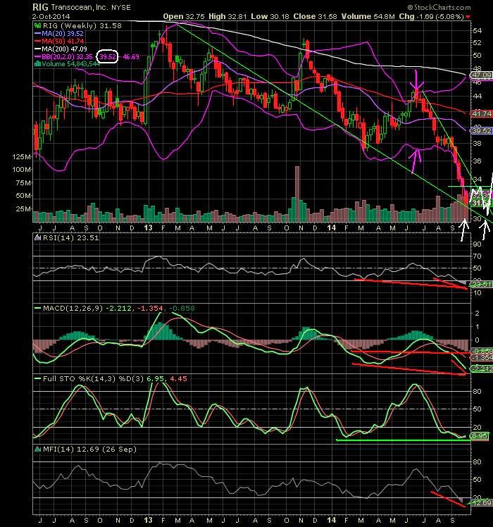Screen dimensions: 493x527
Task: Click the MACD green line legend marker
Action: [37, 308]
